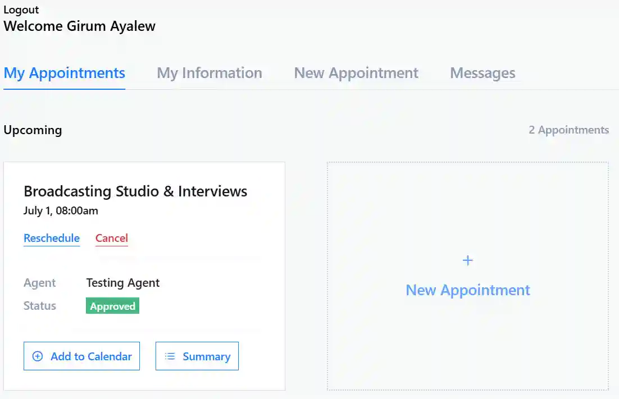619x399 pixels.
Task: Click the Upcoming section heading
Action: tap(33, 130)
